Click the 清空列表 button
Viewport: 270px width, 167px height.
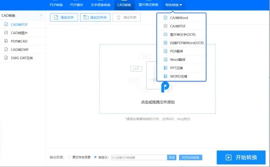tap(126, 18)
